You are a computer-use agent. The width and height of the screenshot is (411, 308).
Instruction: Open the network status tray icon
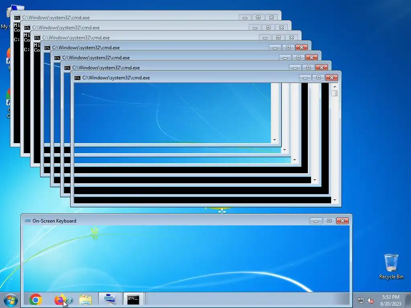coord(361,300)
